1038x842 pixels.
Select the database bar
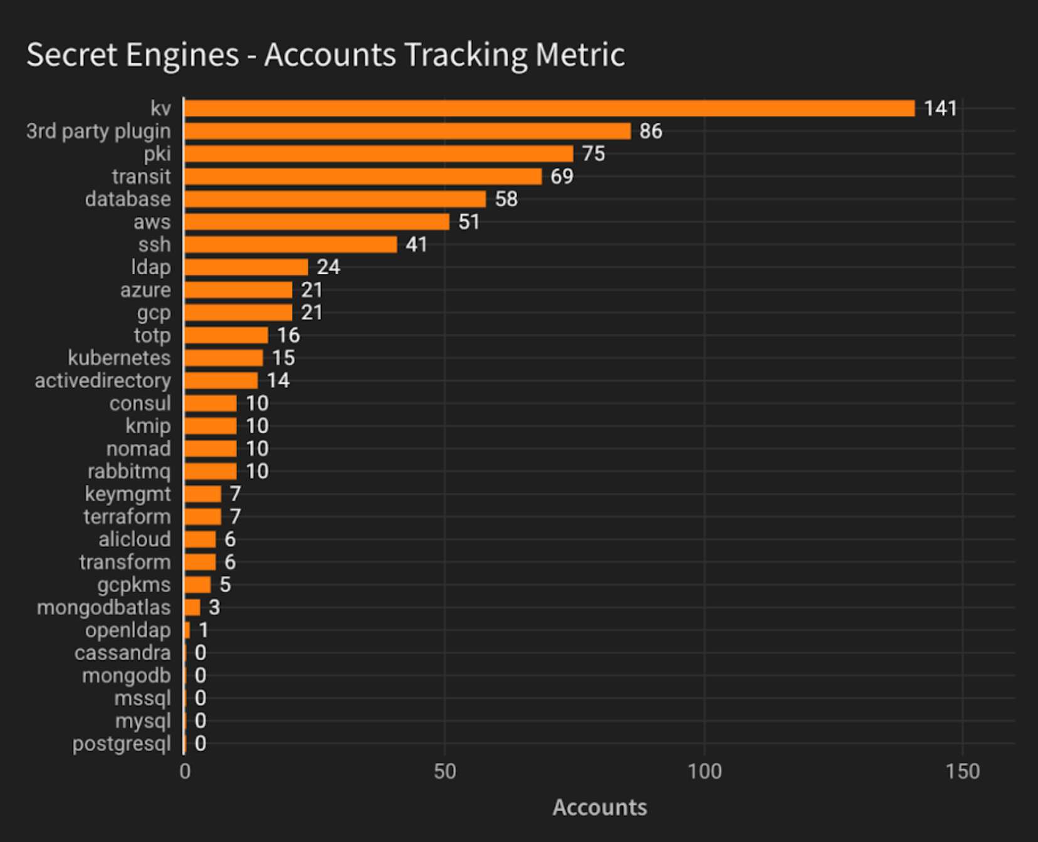pyautogui.click(x=335, y=199)
